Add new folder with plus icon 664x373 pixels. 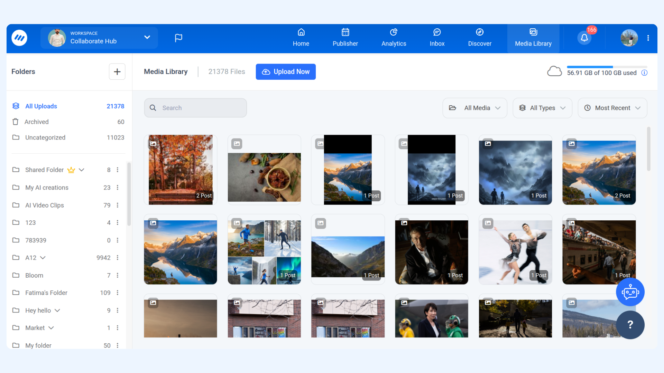117,71
